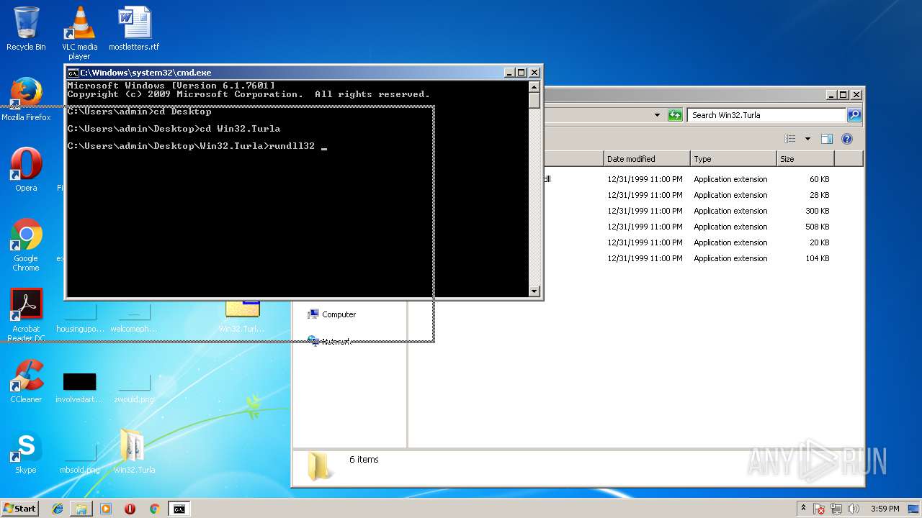The height and width of the screenshot is (518, 922).
Task: Open the Start menu
Action: pyautogui.click(x=19, y=509)
